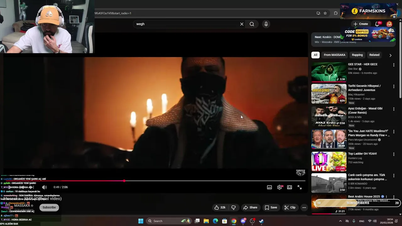
Task: Open Microsoft Store from the taskbar
Action: point(224,221)
